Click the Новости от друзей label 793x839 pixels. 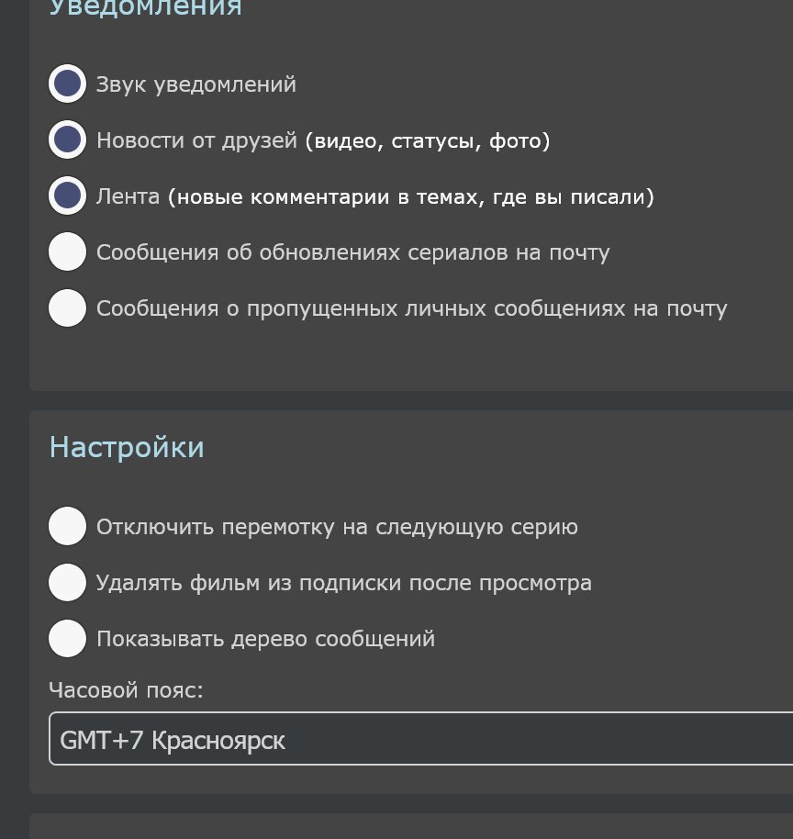(197, 141)
